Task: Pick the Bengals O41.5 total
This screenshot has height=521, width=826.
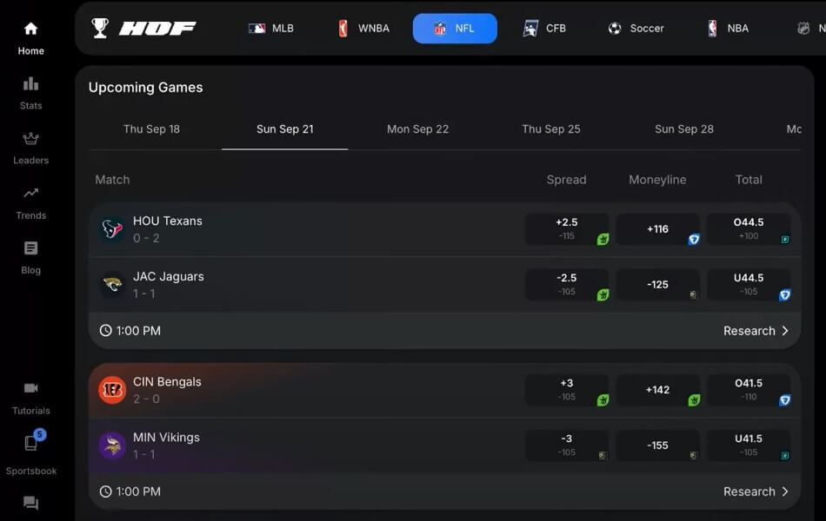Action: tap(748, 390)
